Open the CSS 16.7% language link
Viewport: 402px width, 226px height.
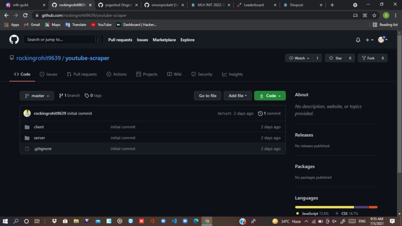[347, 214]
